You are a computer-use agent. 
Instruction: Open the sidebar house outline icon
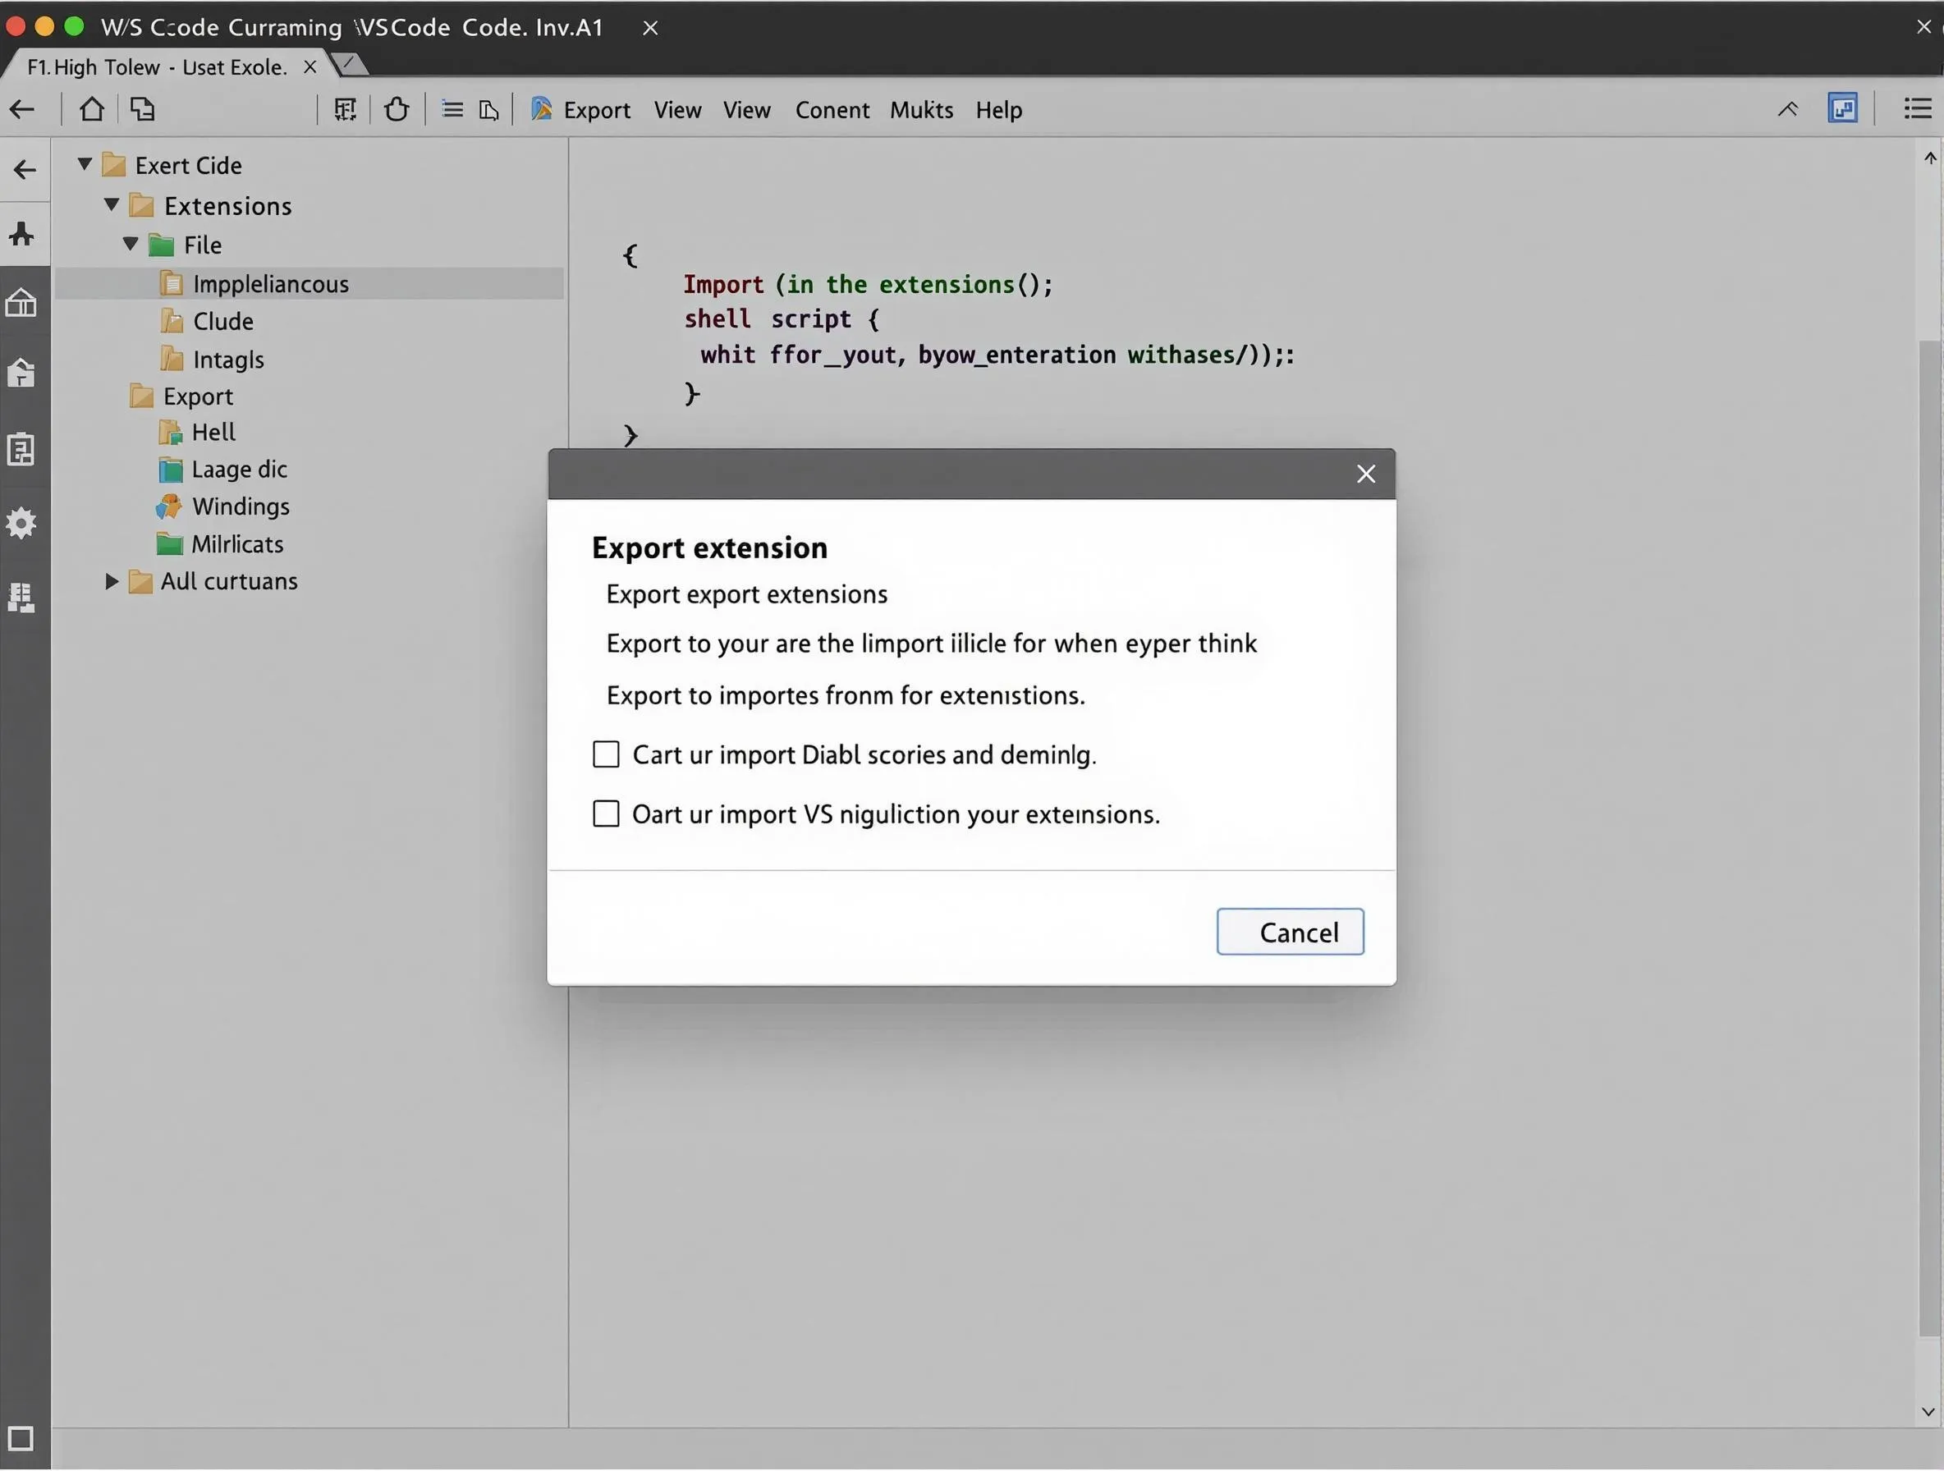(21, 302)
